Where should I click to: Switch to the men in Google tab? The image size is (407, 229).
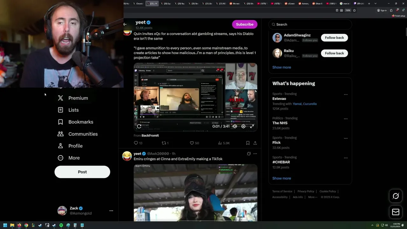click(345, 3)
